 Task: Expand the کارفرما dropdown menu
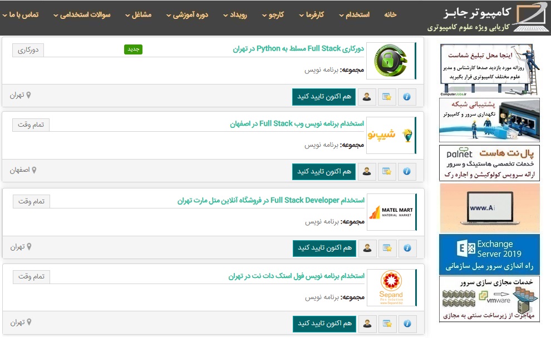(311, 15)
